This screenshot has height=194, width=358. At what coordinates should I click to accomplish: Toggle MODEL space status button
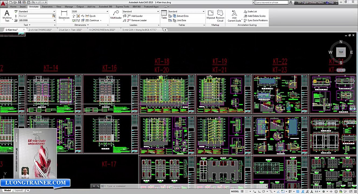point(235,191)
